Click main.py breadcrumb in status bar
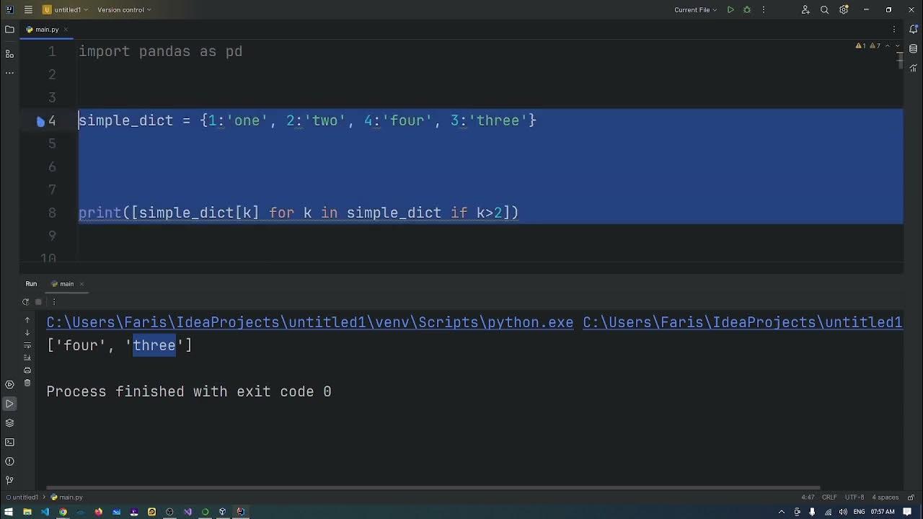923x519 pixels. [67, 497]
